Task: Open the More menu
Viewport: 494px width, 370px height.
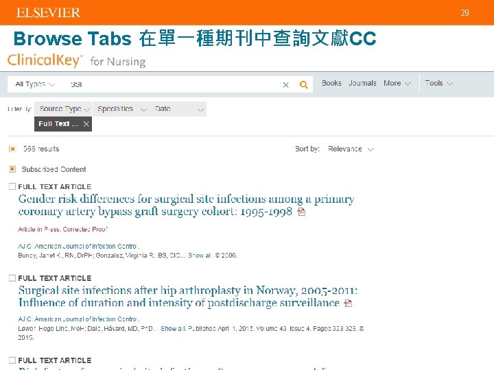Action: (x=397, y=84)
